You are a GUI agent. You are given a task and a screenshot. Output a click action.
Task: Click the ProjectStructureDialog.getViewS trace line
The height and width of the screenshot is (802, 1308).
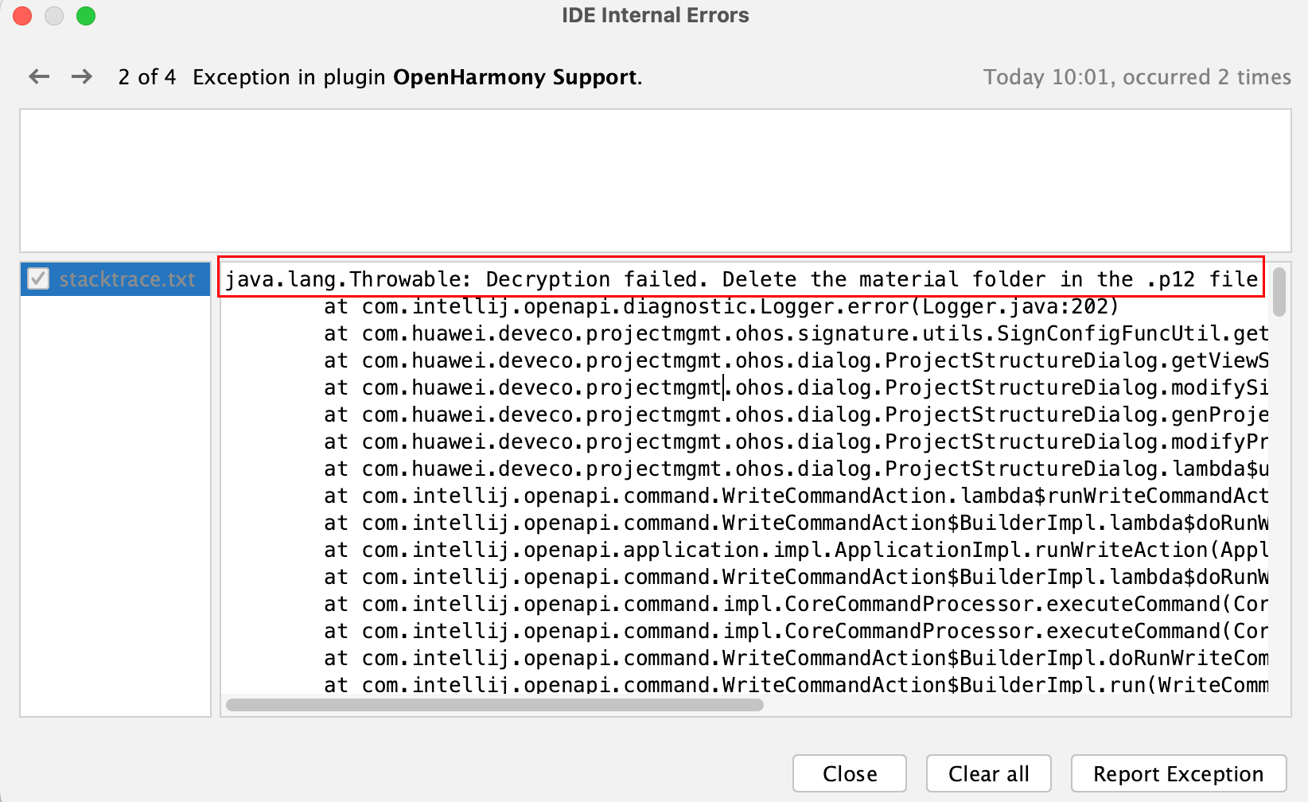pos(796,360)
